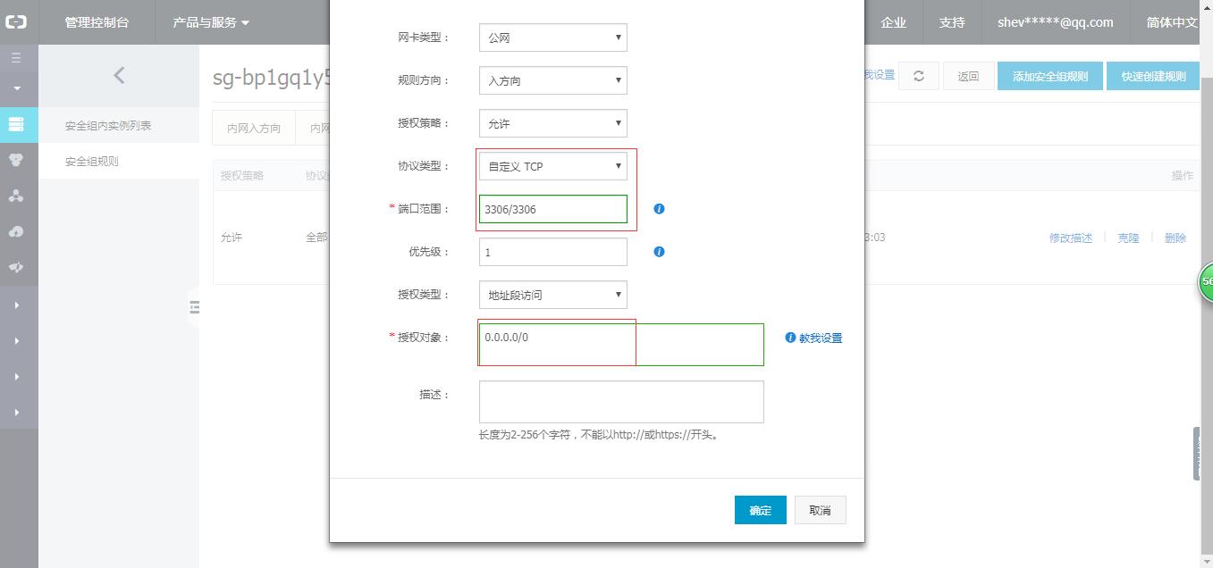The image size is (1213, 568).
Task: Click the Alibaba Cloud logo icon
Action: pyautogui.click(x=16, y=22)
